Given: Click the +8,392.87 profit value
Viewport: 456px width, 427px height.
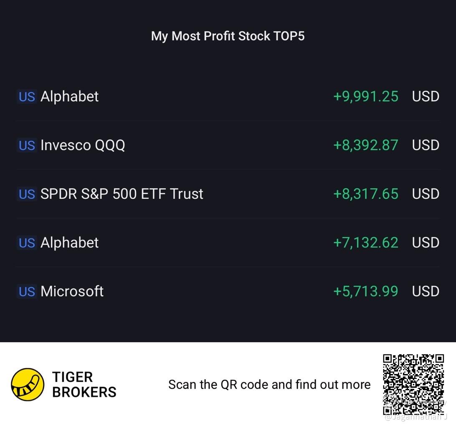Looking at the screenshot, I should [365, 145].
